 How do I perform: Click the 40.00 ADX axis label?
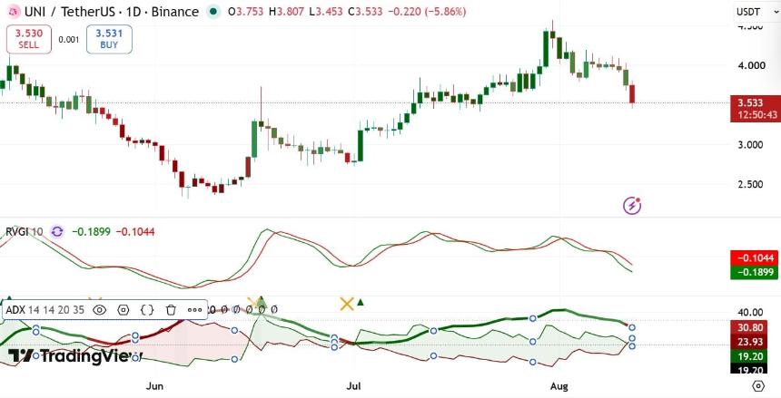(x=751, y=313)
